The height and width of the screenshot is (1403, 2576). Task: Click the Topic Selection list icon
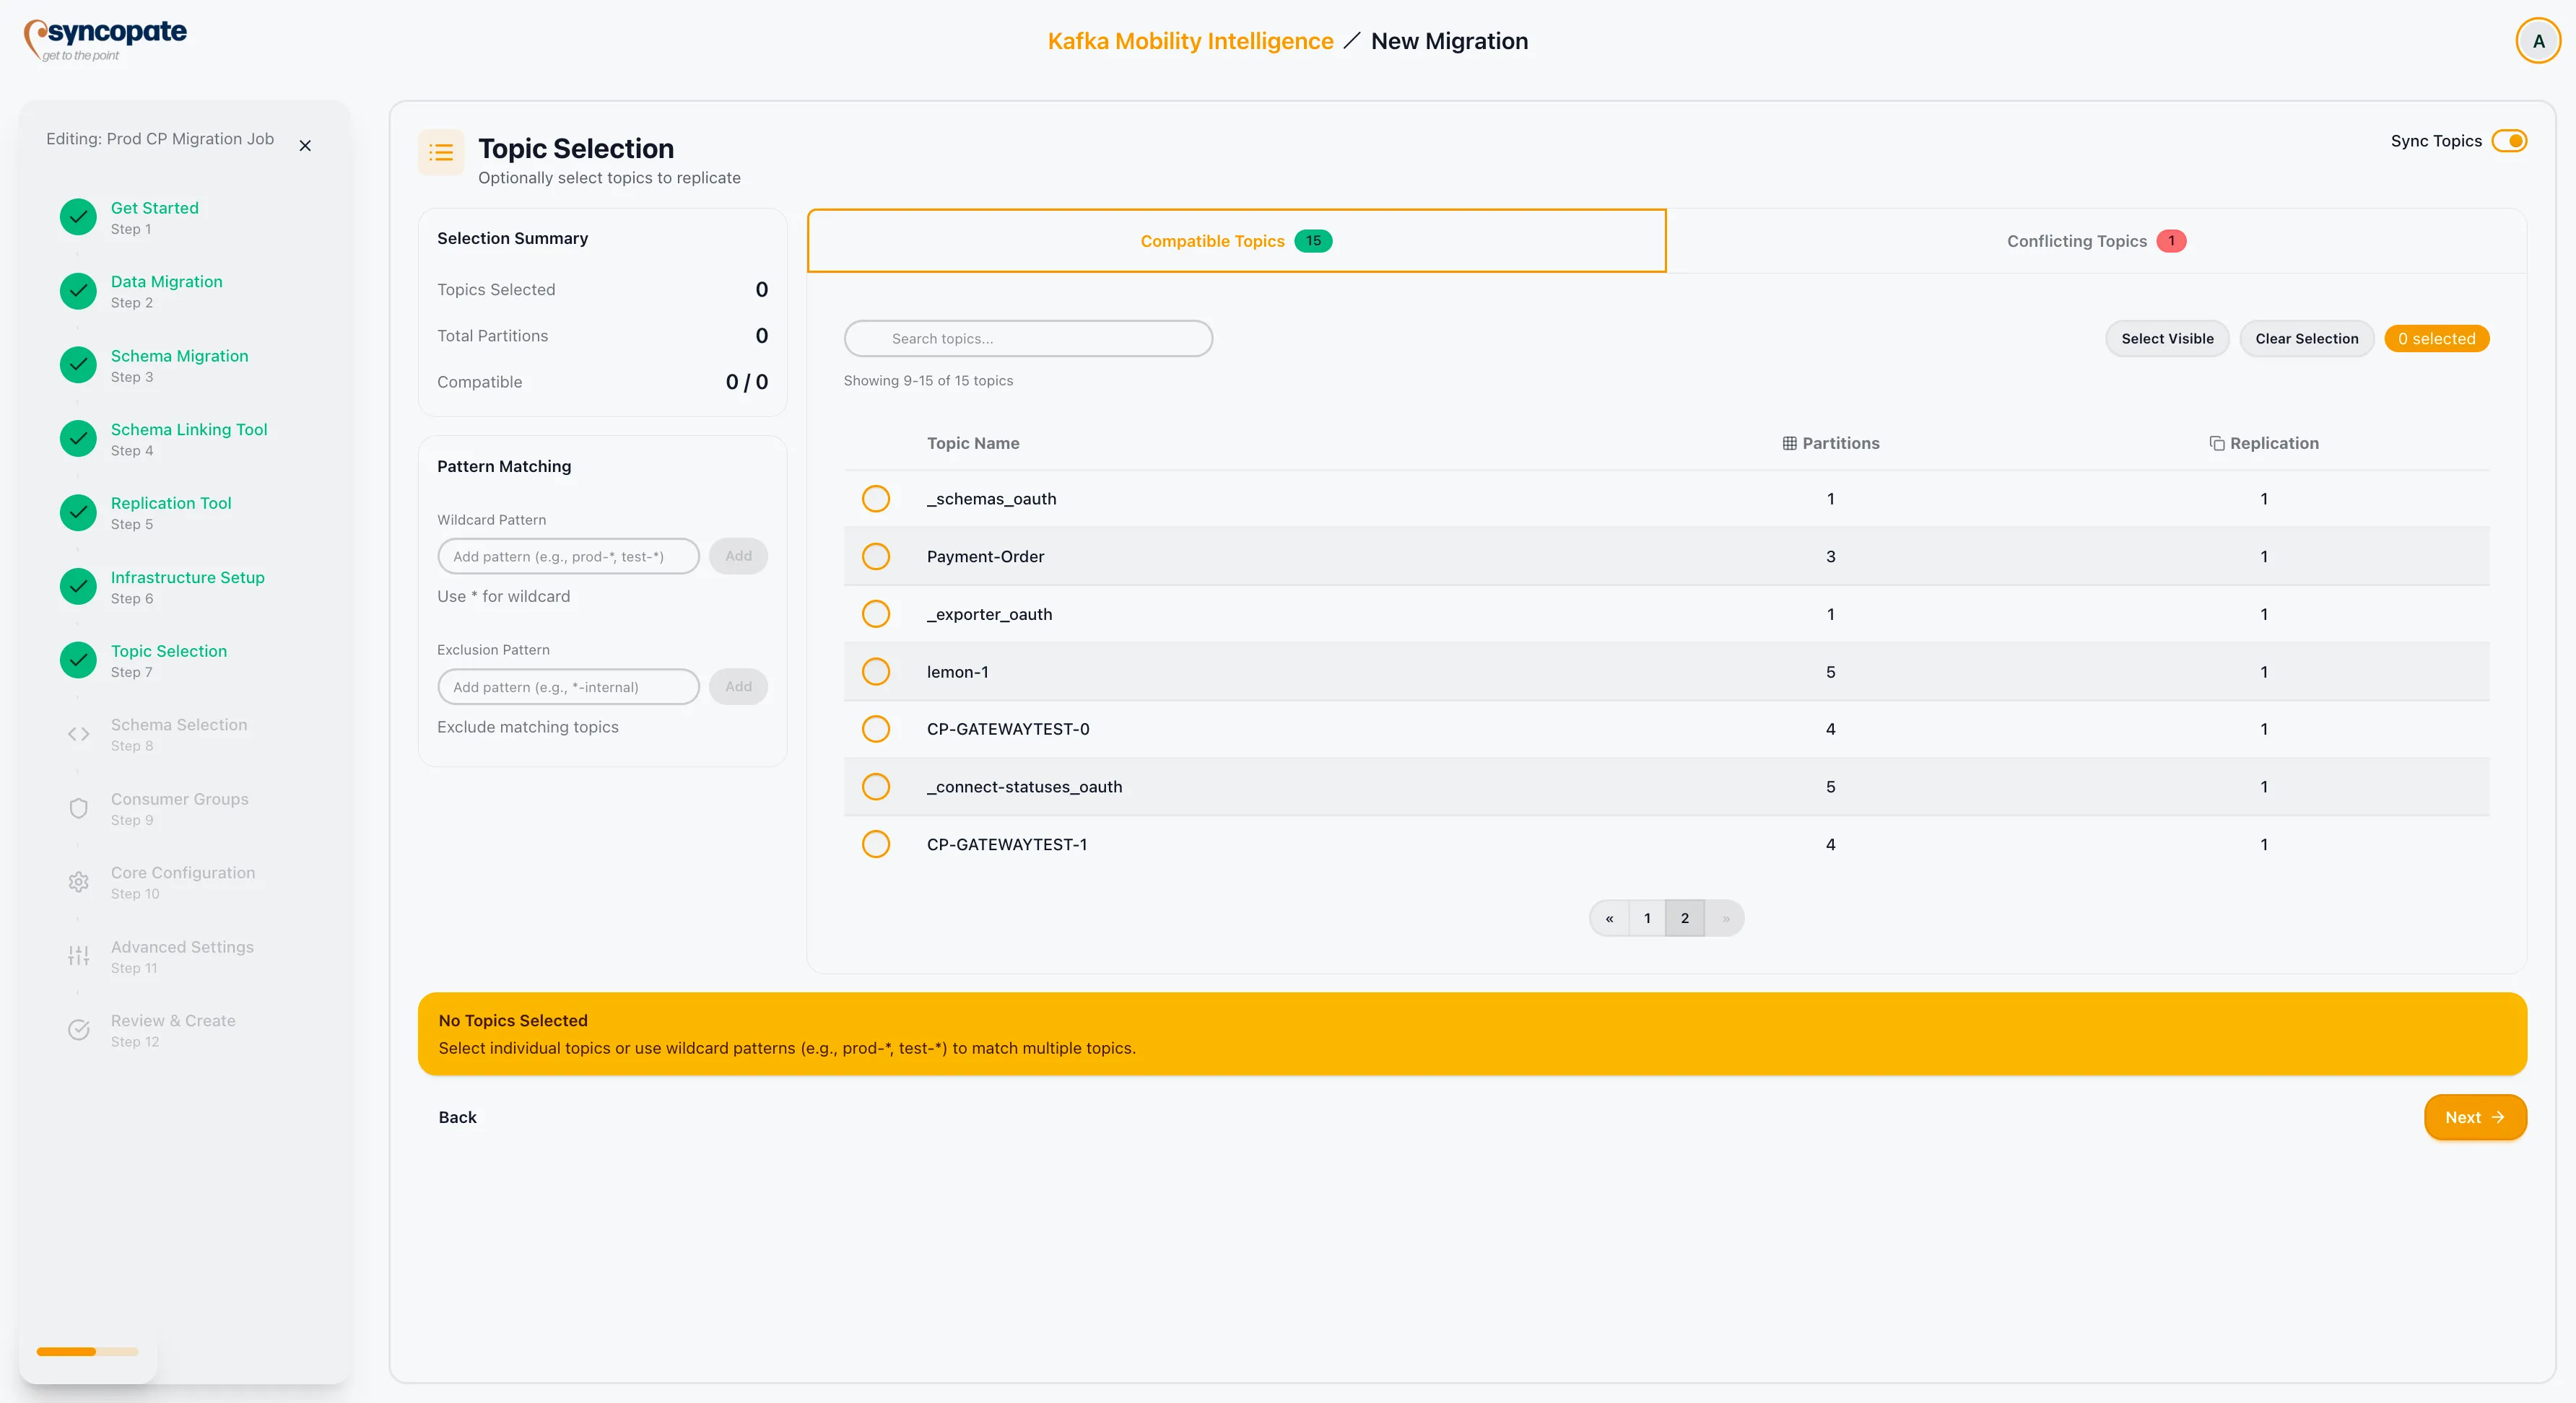(441, 152)
